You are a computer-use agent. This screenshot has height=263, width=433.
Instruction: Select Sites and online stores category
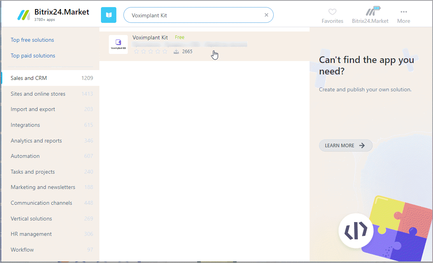click(50, 94)
